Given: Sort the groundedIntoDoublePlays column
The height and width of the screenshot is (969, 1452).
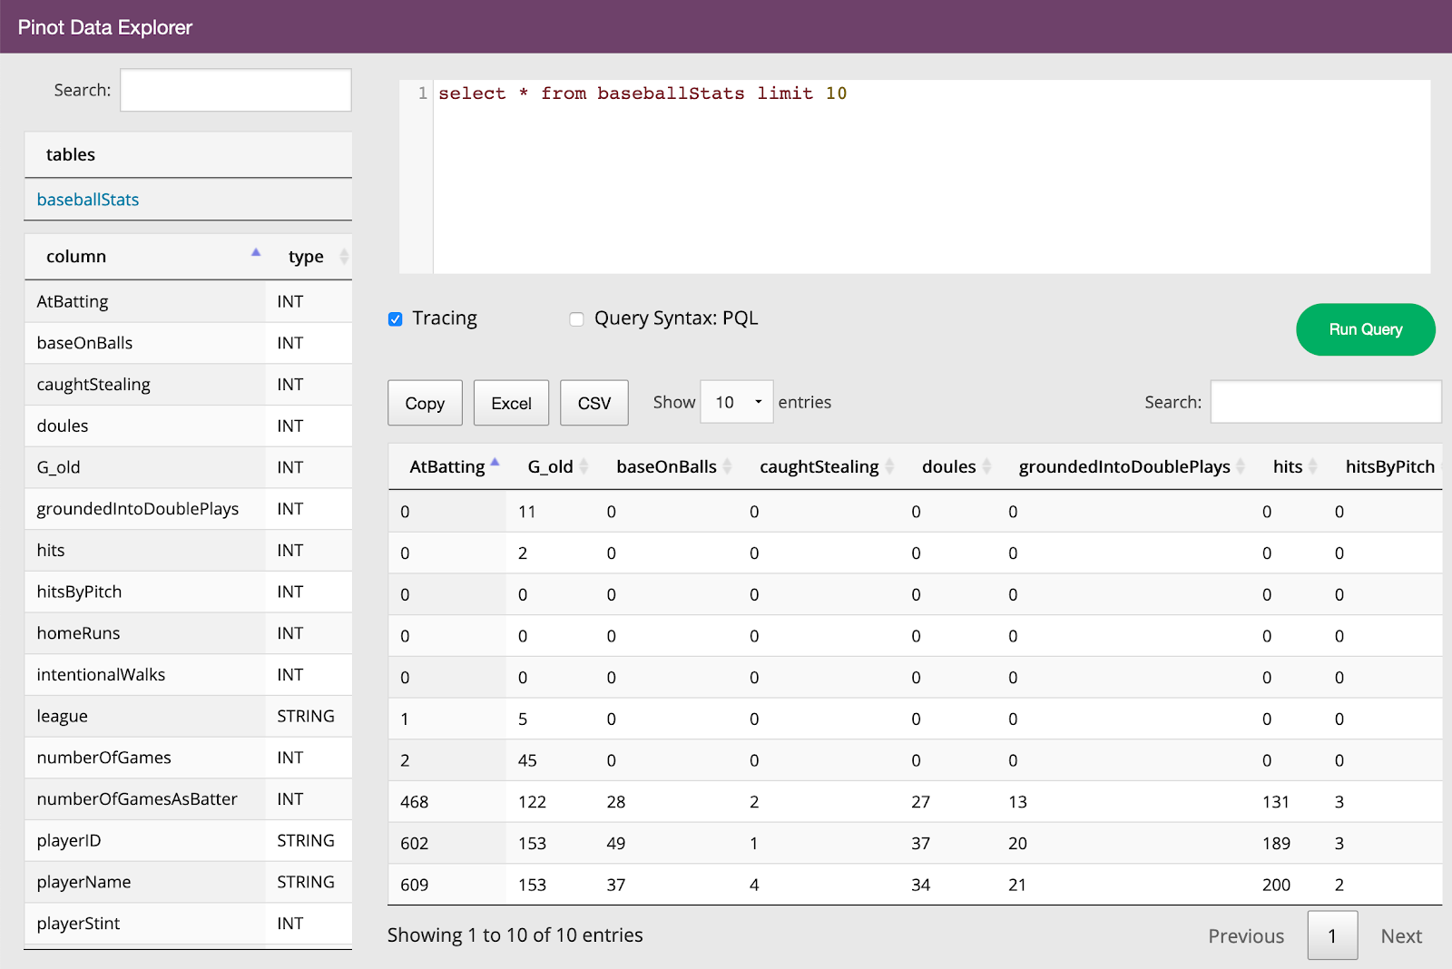Looking at the screenshot, I should [x=1124, y=466].
